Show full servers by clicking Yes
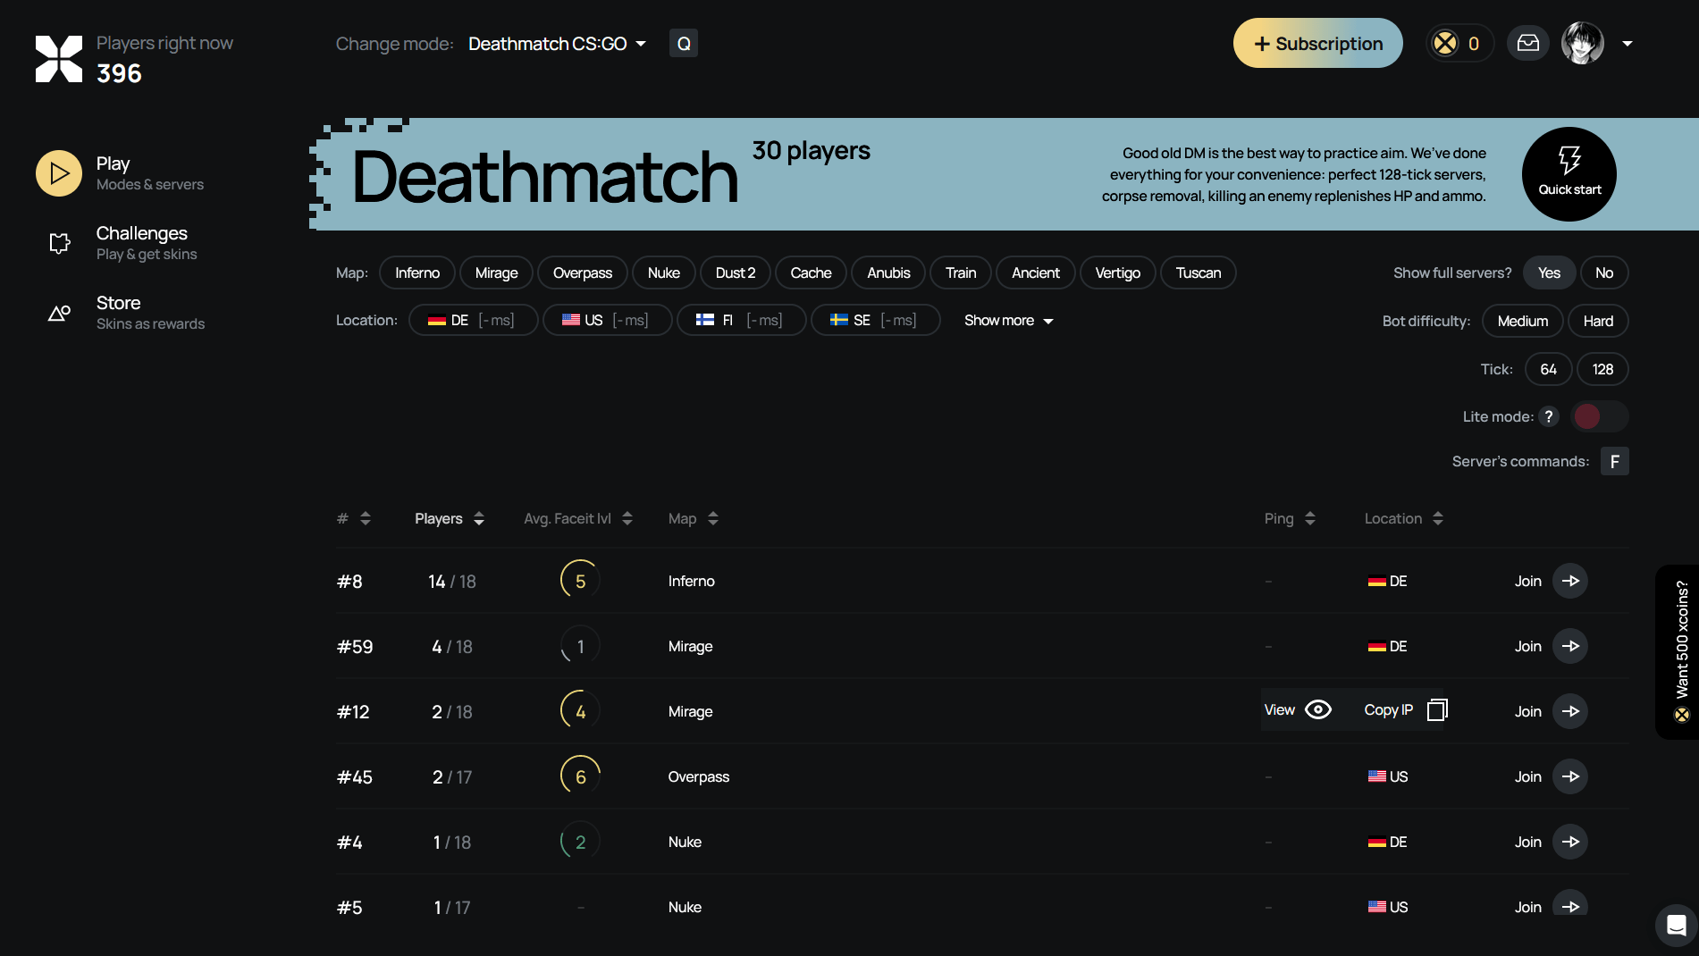Image resolution: width=1699 pixels, height=956 pixels. tap(1549, 273)
